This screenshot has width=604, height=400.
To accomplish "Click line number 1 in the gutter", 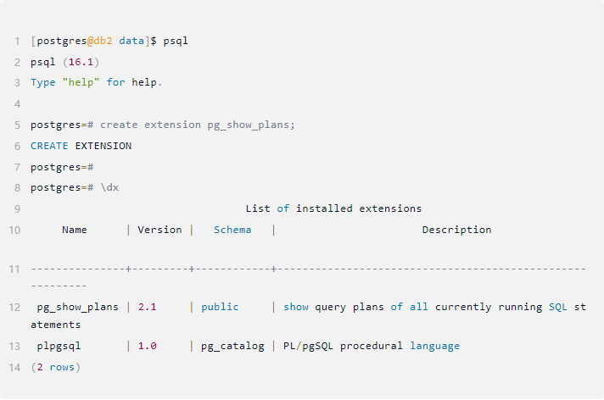I will (17, 41).
